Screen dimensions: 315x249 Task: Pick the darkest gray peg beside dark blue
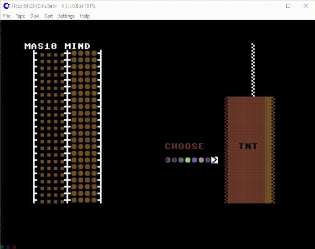point(174,160)
